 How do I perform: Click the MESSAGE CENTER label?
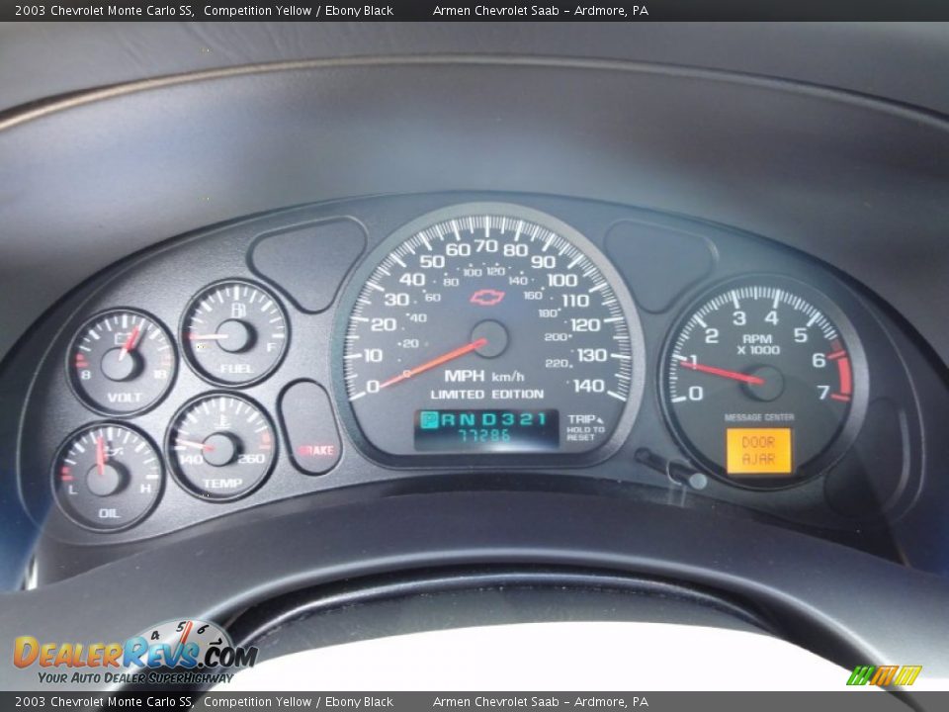point(758,418)
